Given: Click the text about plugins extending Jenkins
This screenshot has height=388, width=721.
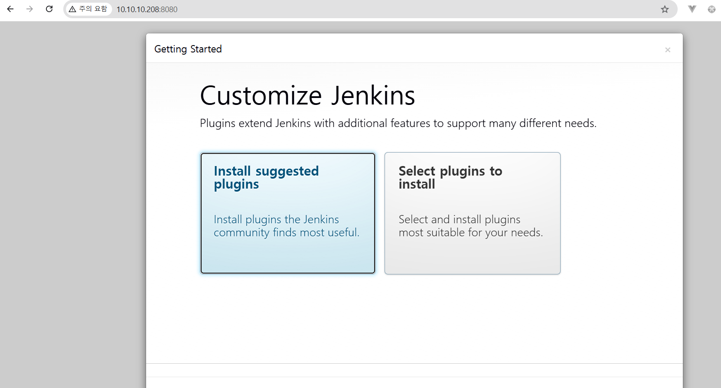Looking at the screenshot, I should [398, 124].
